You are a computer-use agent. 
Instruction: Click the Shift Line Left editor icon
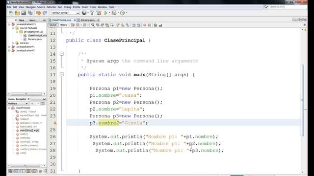[x=133, y=25]
